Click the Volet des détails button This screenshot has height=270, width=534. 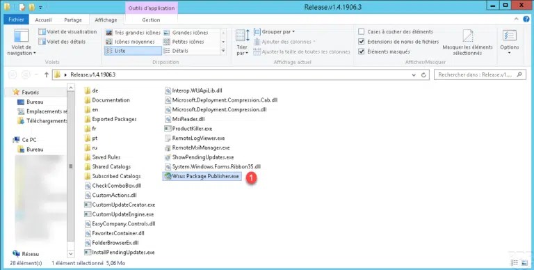click(x=62, y=42)
